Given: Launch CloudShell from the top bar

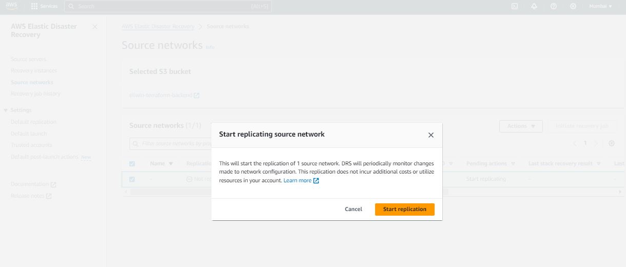Looking at the screenshot, I should [515, 6].
